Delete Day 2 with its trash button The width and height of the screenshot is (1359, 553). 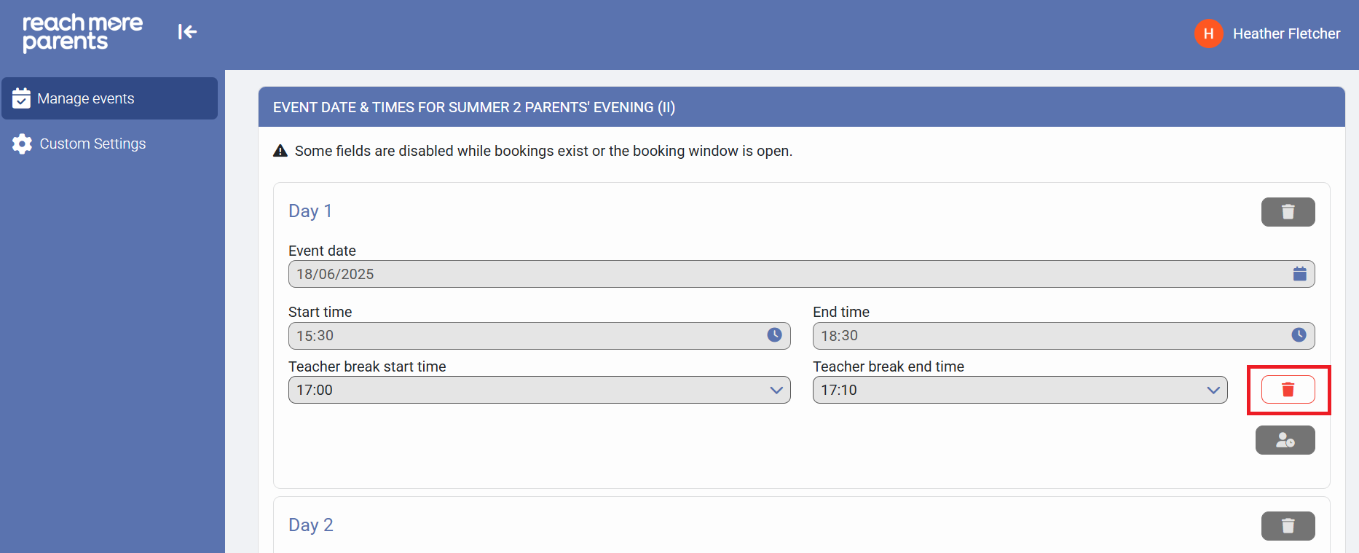pyautogui.click(x=1288, y=525)
